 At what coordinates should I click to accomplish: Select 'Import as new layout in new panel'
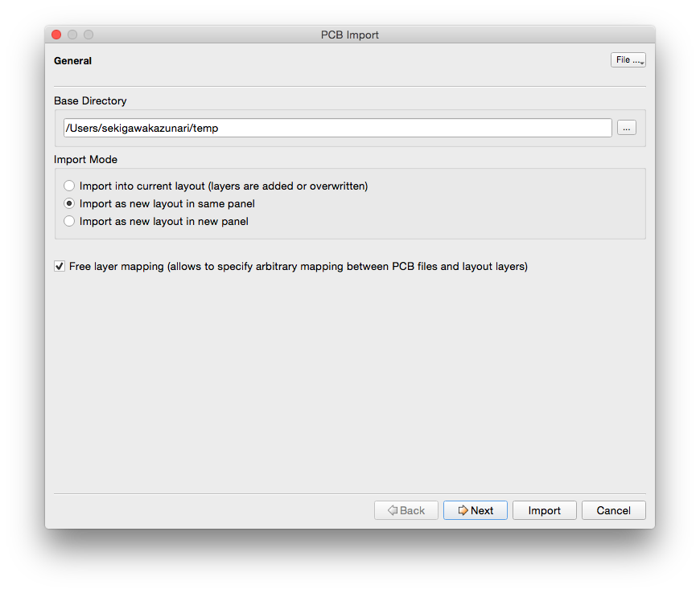(69, 221)
